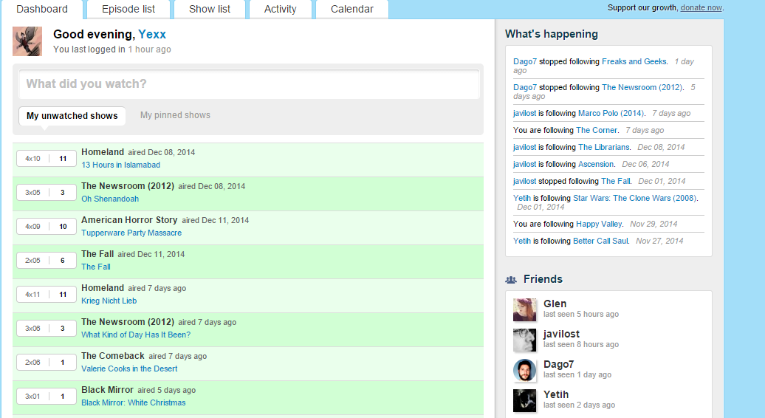This screenshot has width=765, height=418.
Task: Open Oh Shenandoah episode link
Action: [110, 199]
